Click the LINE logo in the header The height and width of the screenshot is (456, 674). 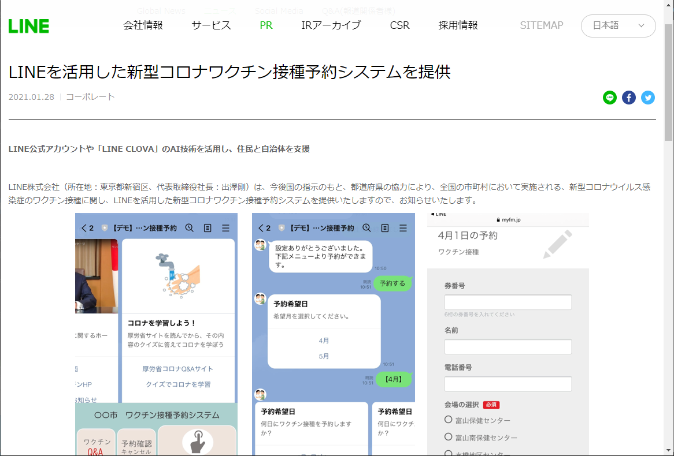point(29,25)
